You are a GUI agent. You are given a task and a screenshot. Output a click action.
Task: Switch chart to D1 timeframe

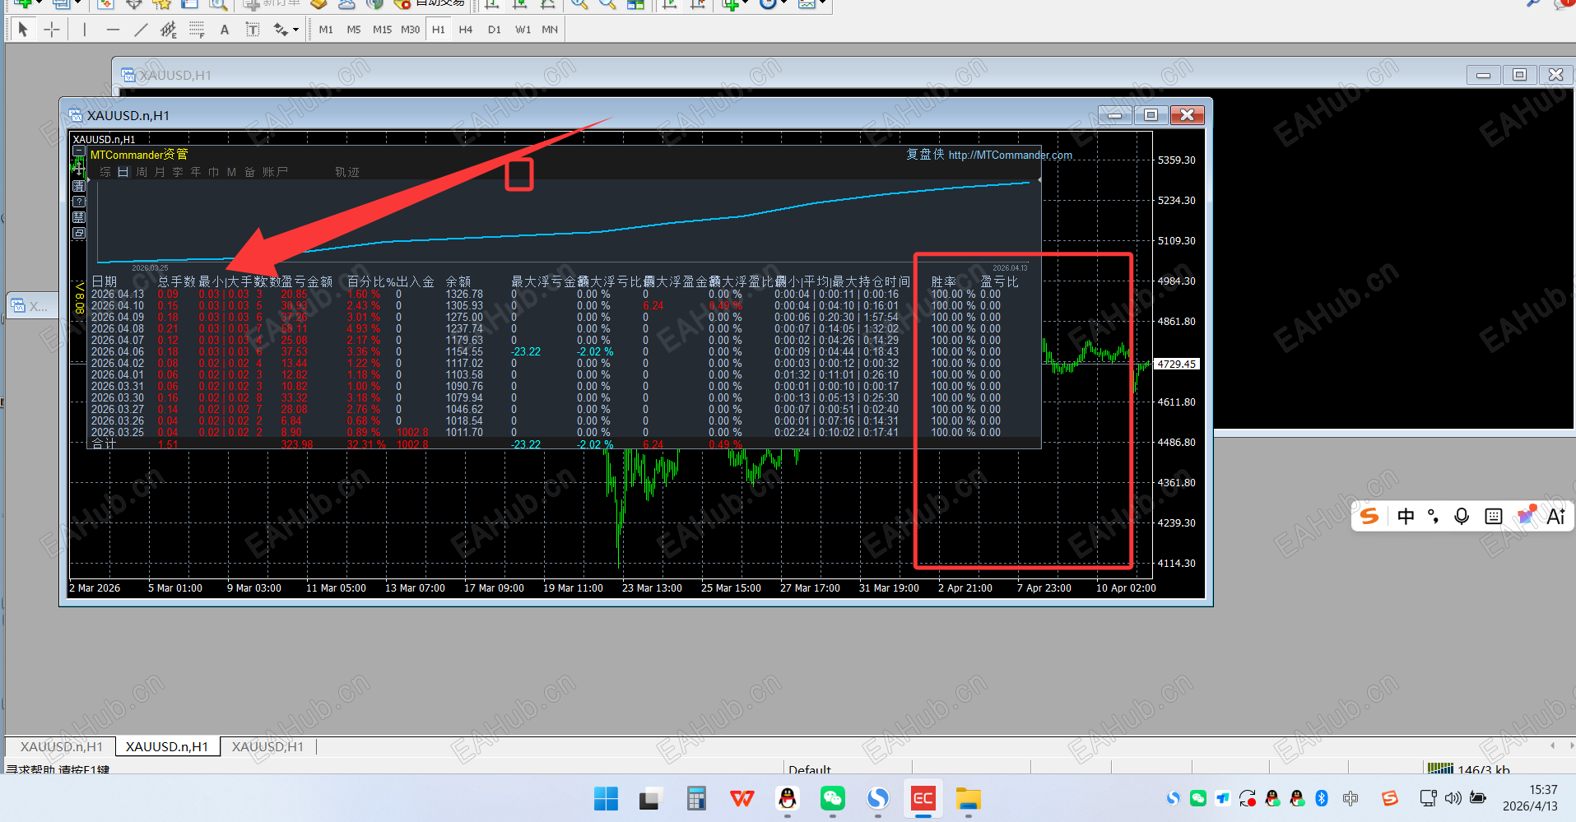[494, 30]
